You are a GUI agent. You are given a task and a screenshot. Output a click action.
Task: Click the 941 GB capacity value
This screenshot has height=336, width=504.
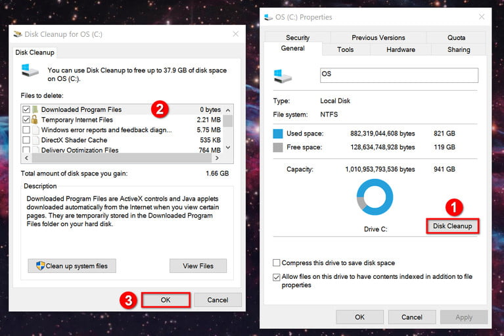[x=444, y=169]
